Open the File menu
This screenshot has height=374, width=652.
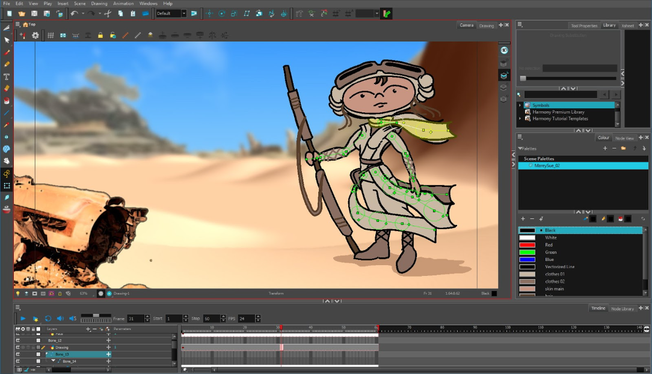7,4
